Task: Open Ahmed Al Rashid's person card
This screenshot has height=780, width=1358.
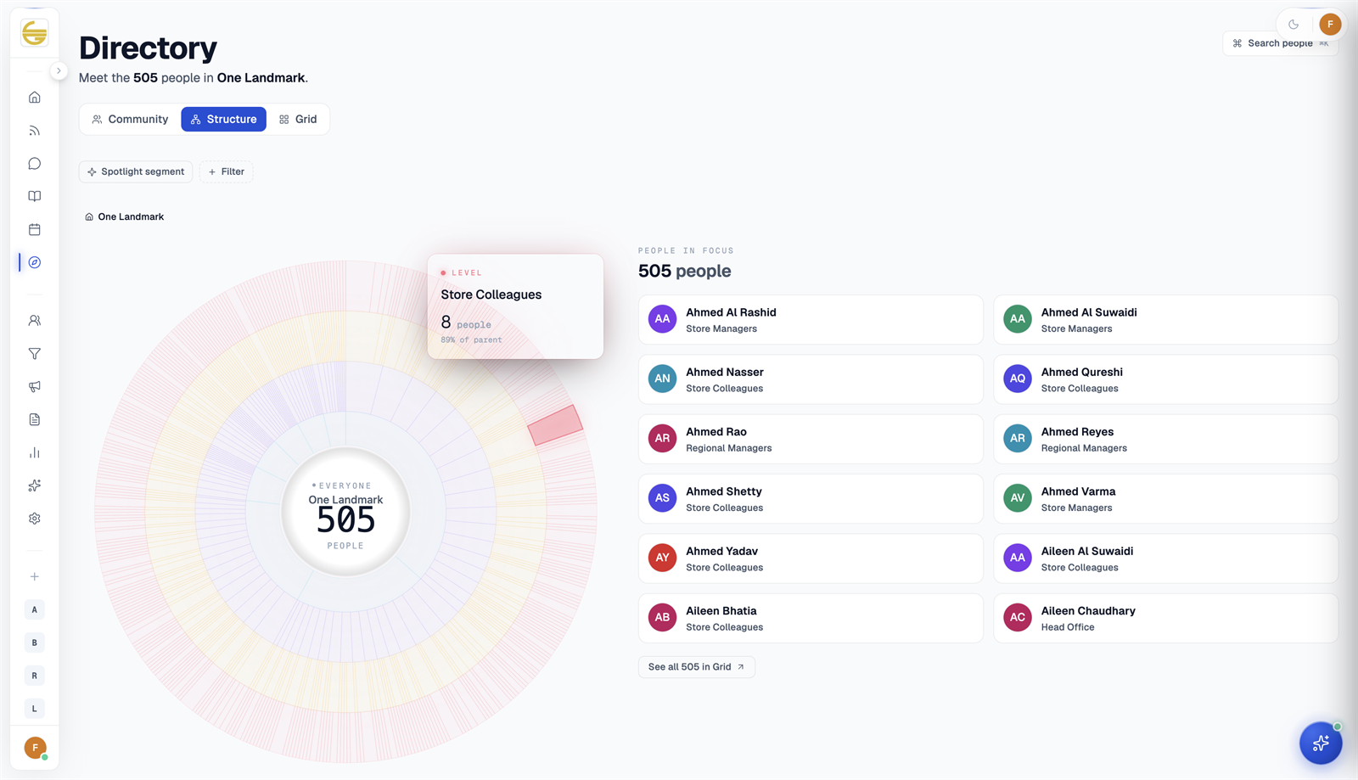Action: pos(811,320)
